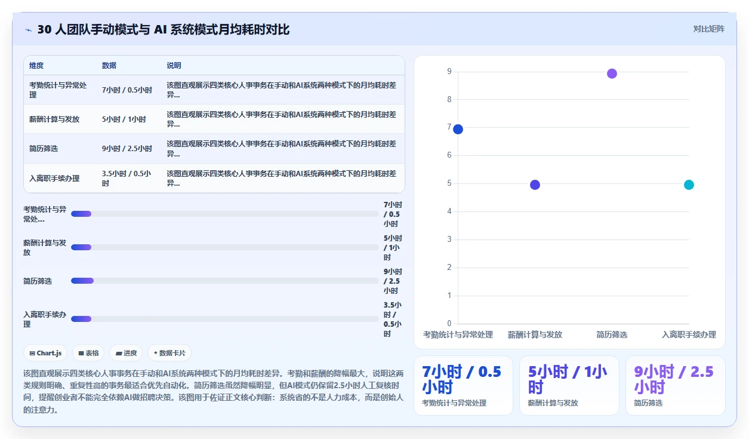The width and height of the screenshot is (749, 439).
Task: Select the Chart.js chip
Action: (45, 353)
